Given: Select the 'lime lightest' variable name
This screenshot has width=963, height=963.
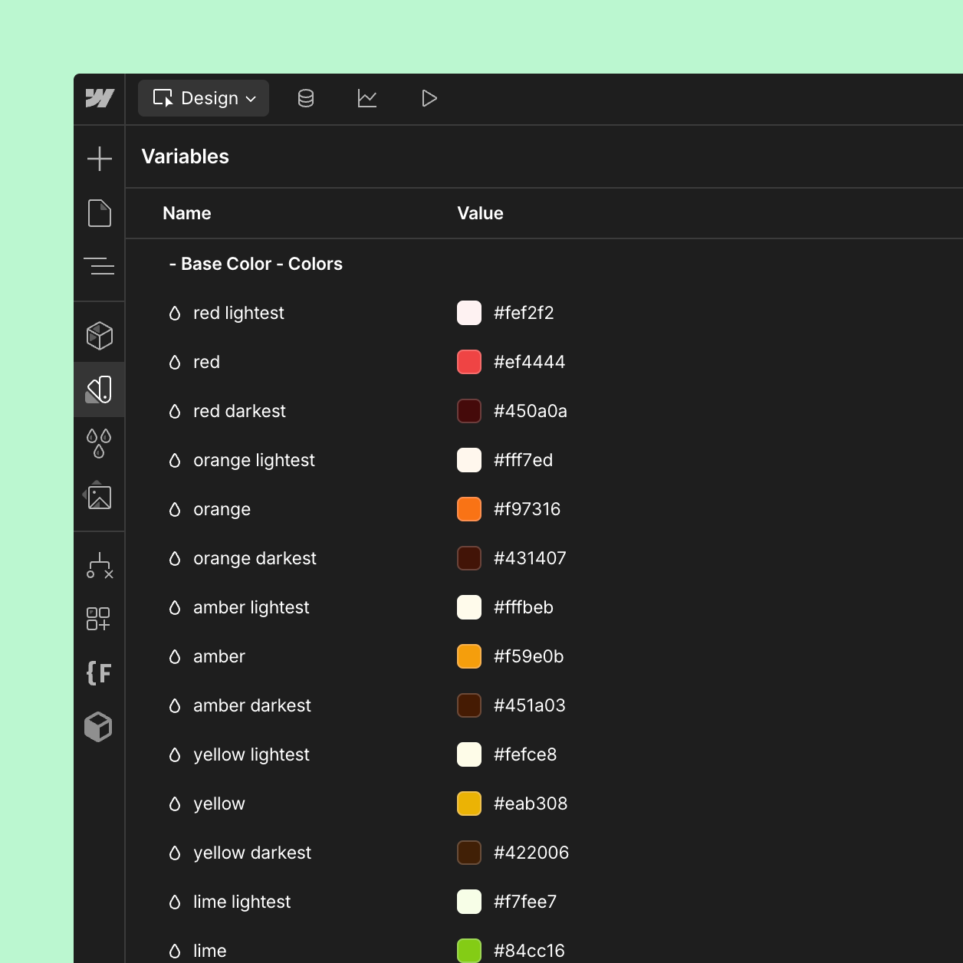Looking at the screenshot, I should coord(242,902).
